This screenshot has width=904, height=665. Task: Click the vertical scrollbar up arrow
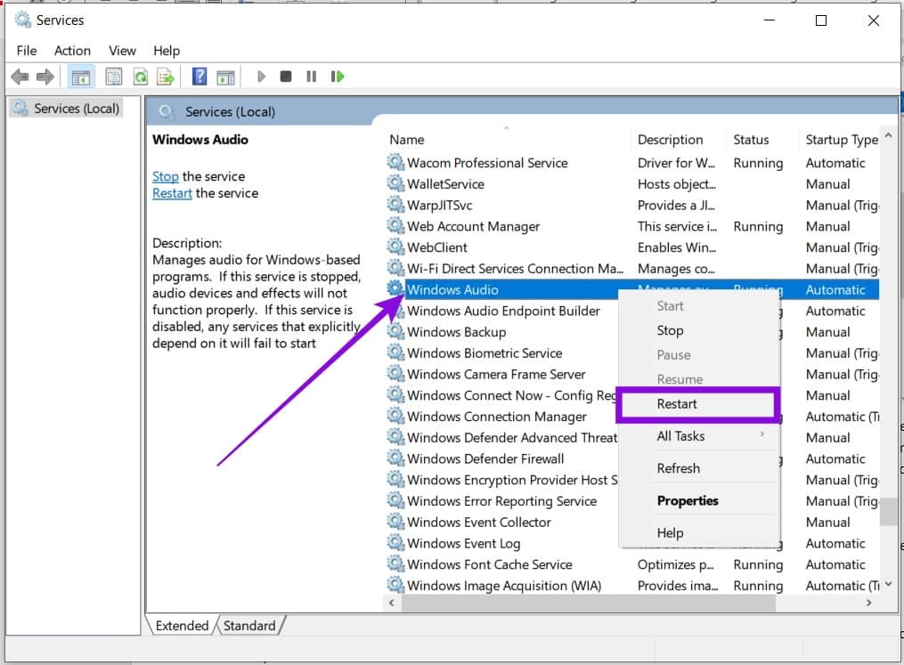pyautogui.click(x=889, y=135)
